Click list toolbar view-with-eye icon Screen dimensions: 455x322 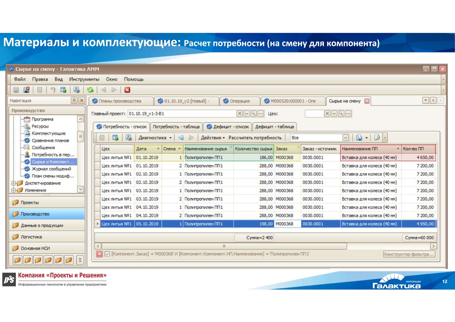click(x=129, y=138)
